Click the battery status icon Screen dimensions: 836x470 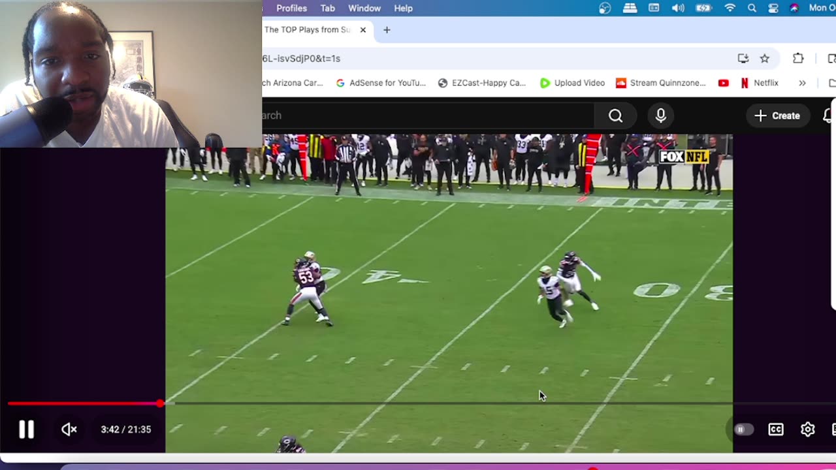tap(703, 8)
